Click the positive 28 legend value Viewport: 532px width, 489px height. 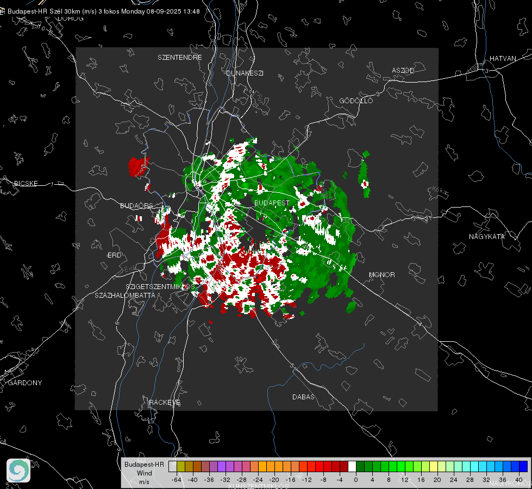click(470, 480)
